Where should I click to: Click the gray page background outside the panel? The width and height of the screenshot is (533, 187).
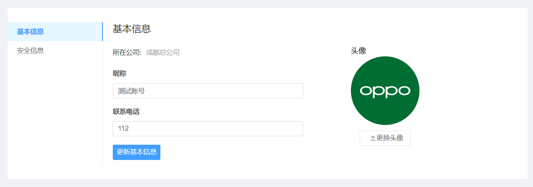click(x=267, y=183)
